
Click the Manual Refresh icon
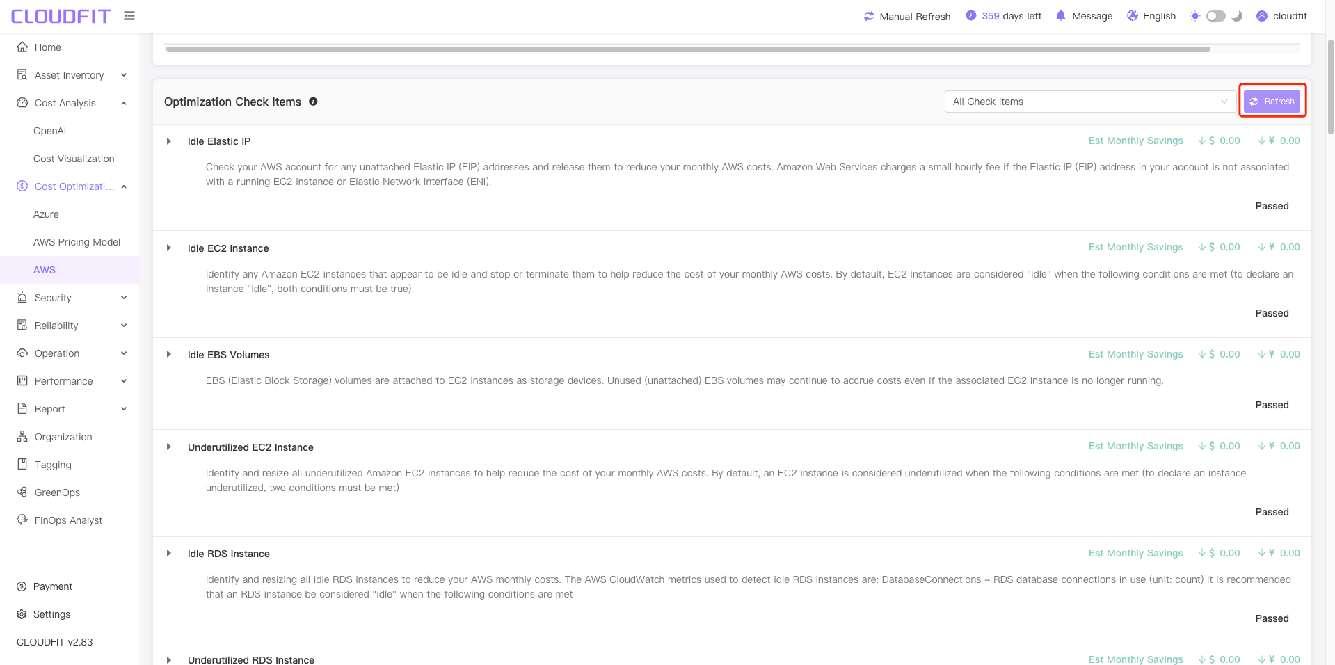tap(869, 16)
